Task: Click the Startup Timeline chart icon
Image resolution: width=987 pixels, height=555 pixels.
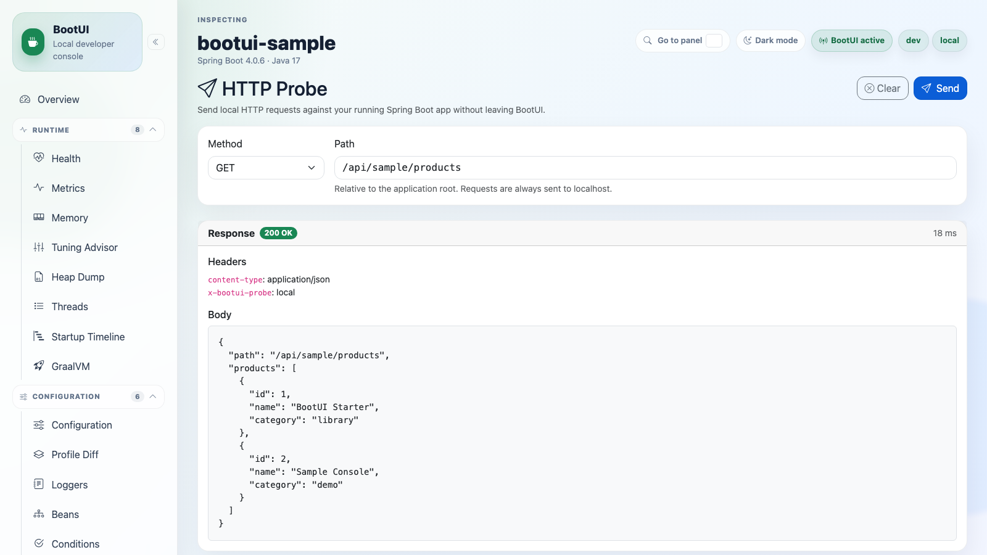Action: (x=39, y=336)
